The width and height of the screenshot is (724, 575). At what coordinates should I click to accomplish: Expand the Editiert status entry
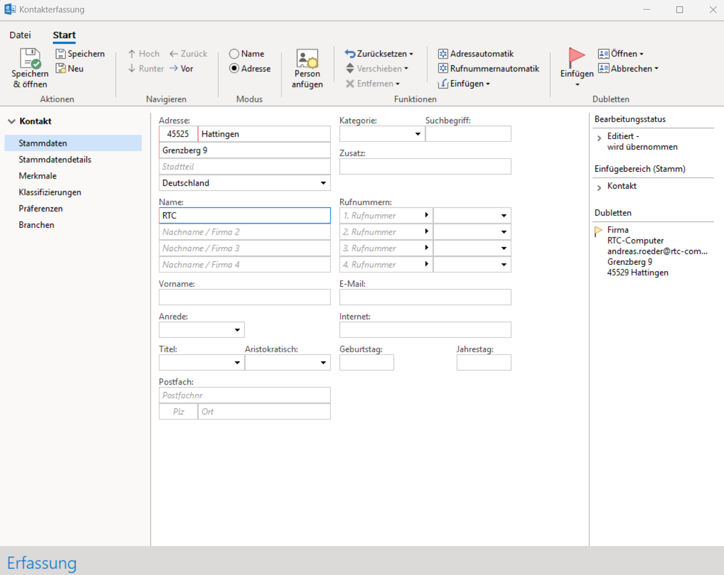pos(599,138)
